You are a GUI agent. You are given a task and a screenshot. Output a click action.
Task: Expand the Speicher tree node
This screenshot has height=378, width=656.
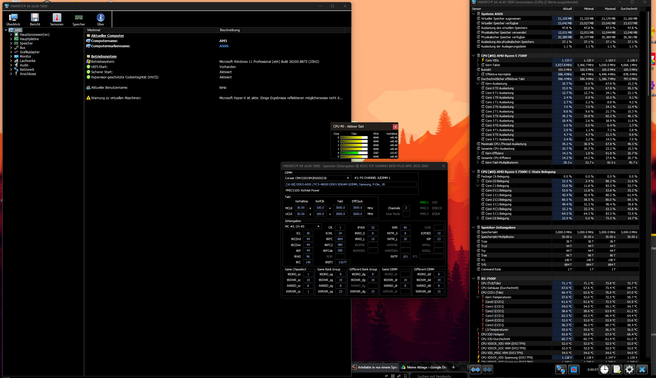11,43
